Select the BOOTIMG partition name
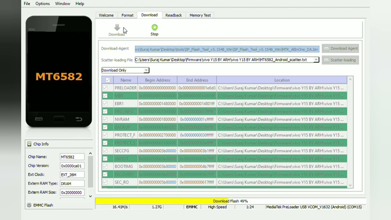 pyautogui.click(x=124, y=167)
